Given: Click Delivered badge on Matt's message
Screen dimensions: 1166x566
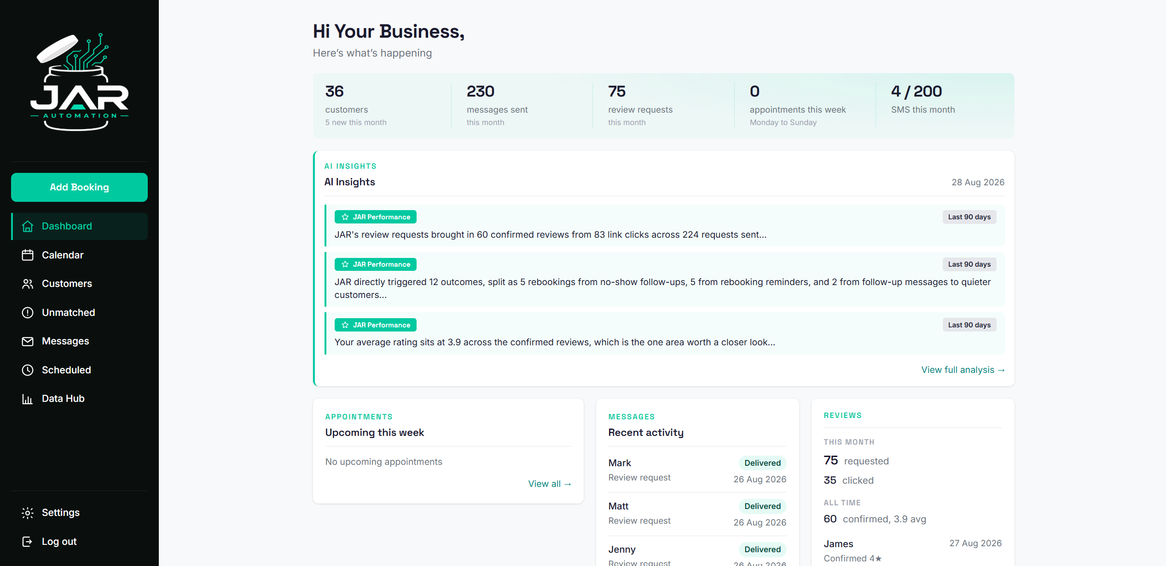Looking at the screenshot, I should pyautogui.click(x=762, y=506).
